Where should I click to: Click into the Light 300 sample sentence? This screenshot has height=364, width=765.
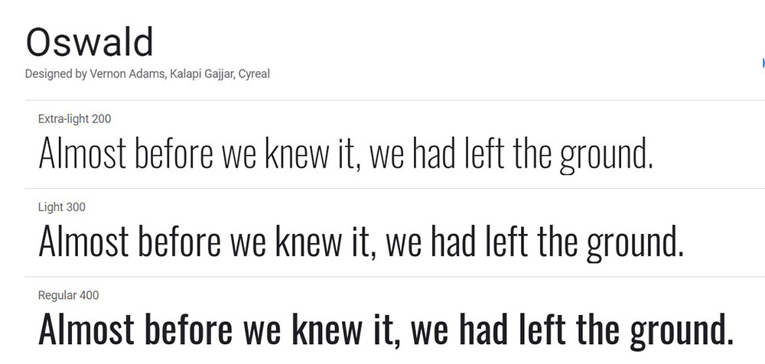coord(361,242)
